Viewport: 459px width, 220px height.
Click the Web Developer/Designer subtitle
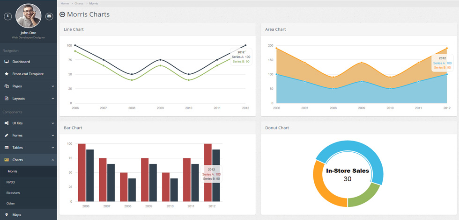pos(29,38)
